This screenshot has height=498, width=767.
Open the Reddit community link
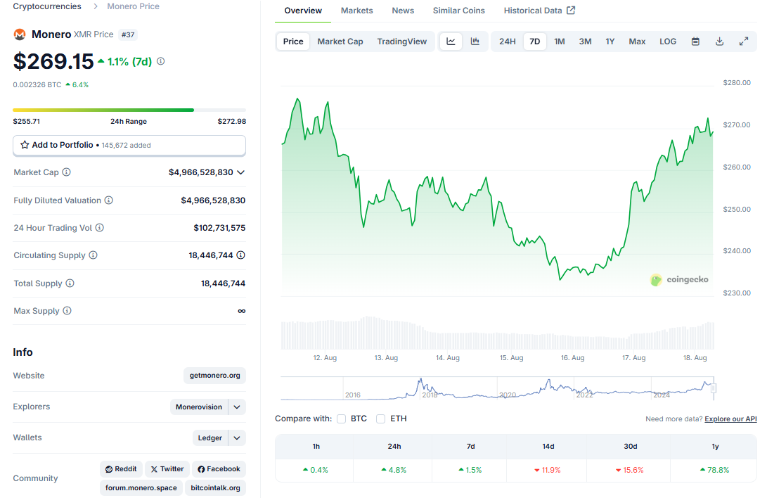tap(122, 469)
